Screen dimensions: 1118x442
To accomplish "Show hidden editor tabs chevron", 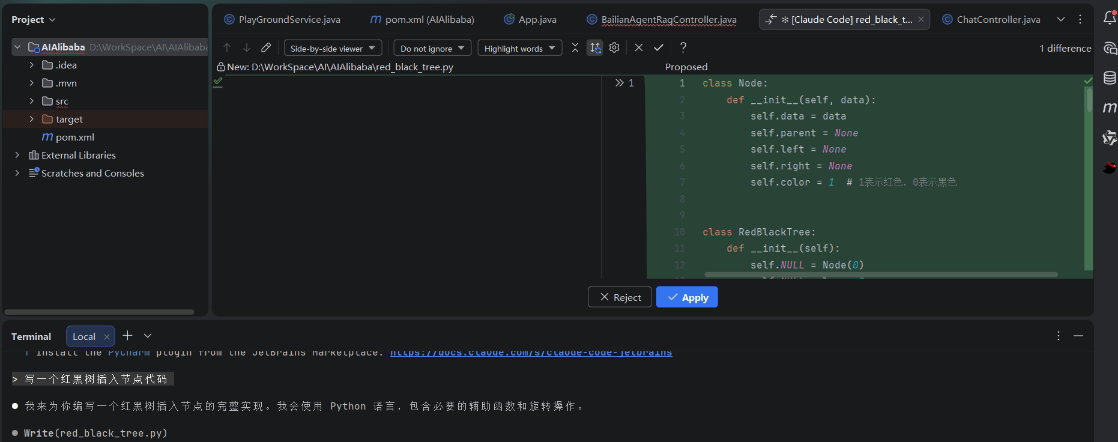I will (x=1061, y=19).
